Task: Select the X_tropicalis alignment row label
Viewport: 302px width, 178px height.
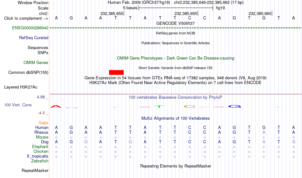Action: coord(38,156)
